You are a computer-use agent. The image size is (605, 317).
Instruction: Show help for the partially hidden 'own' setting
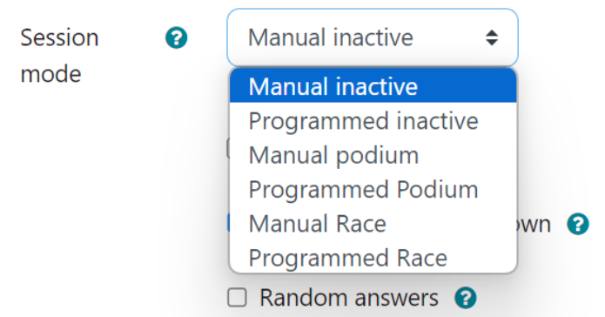pos(578,224)
